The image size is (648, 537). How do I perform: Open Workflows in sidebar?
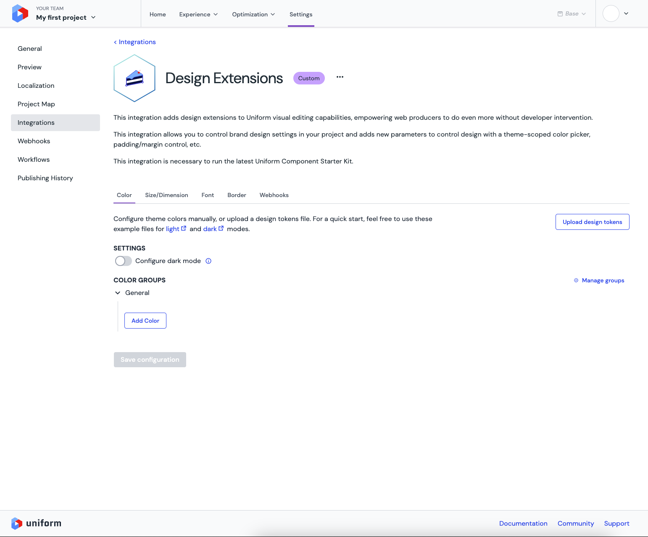point(55,160)
